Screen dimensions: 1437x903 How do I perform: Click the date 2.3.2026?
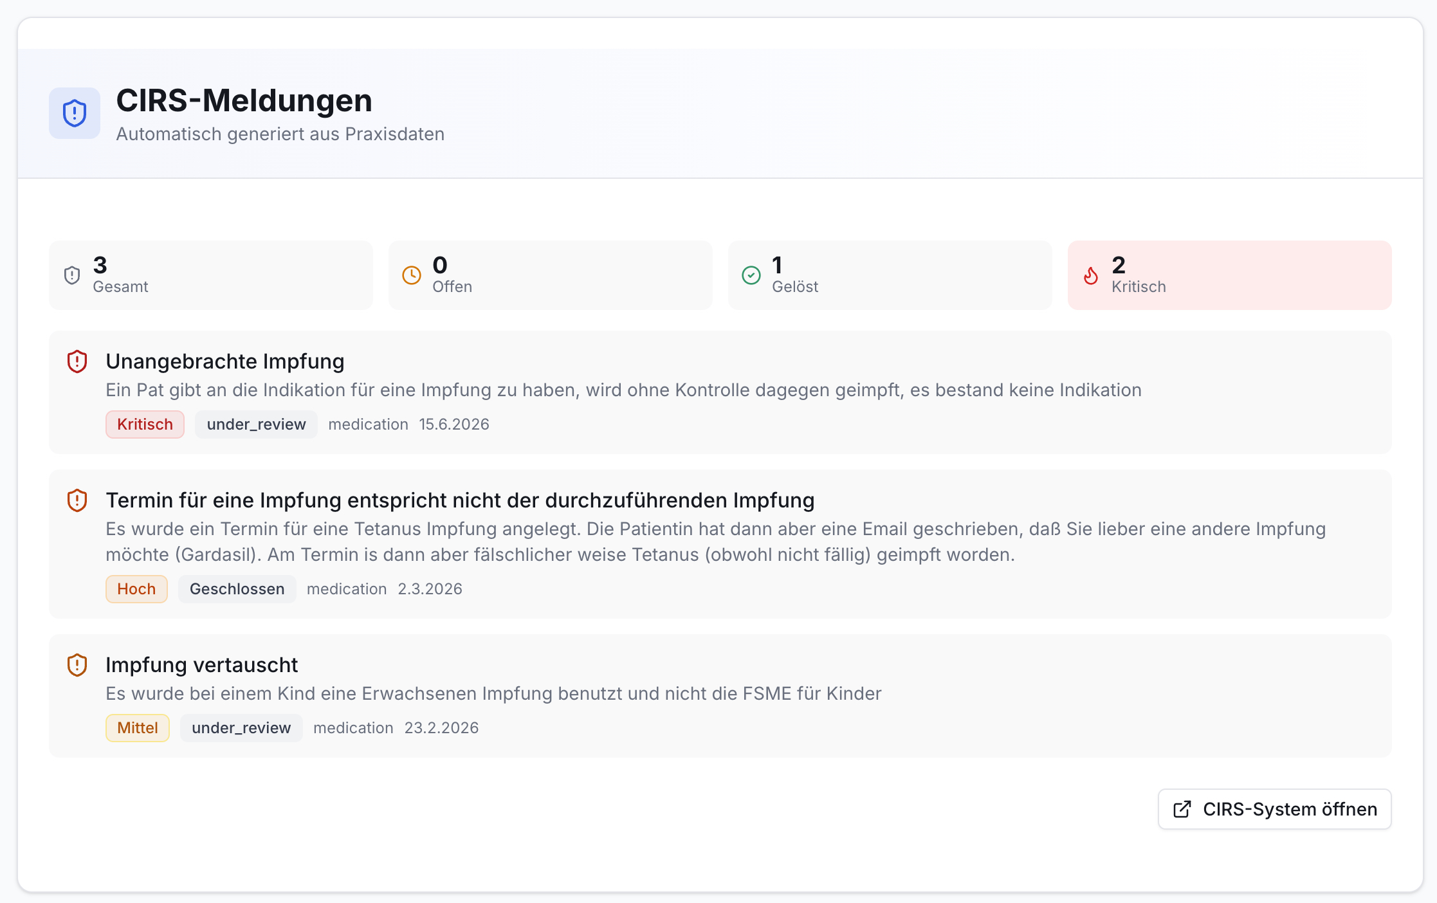[x=430, y=589]
